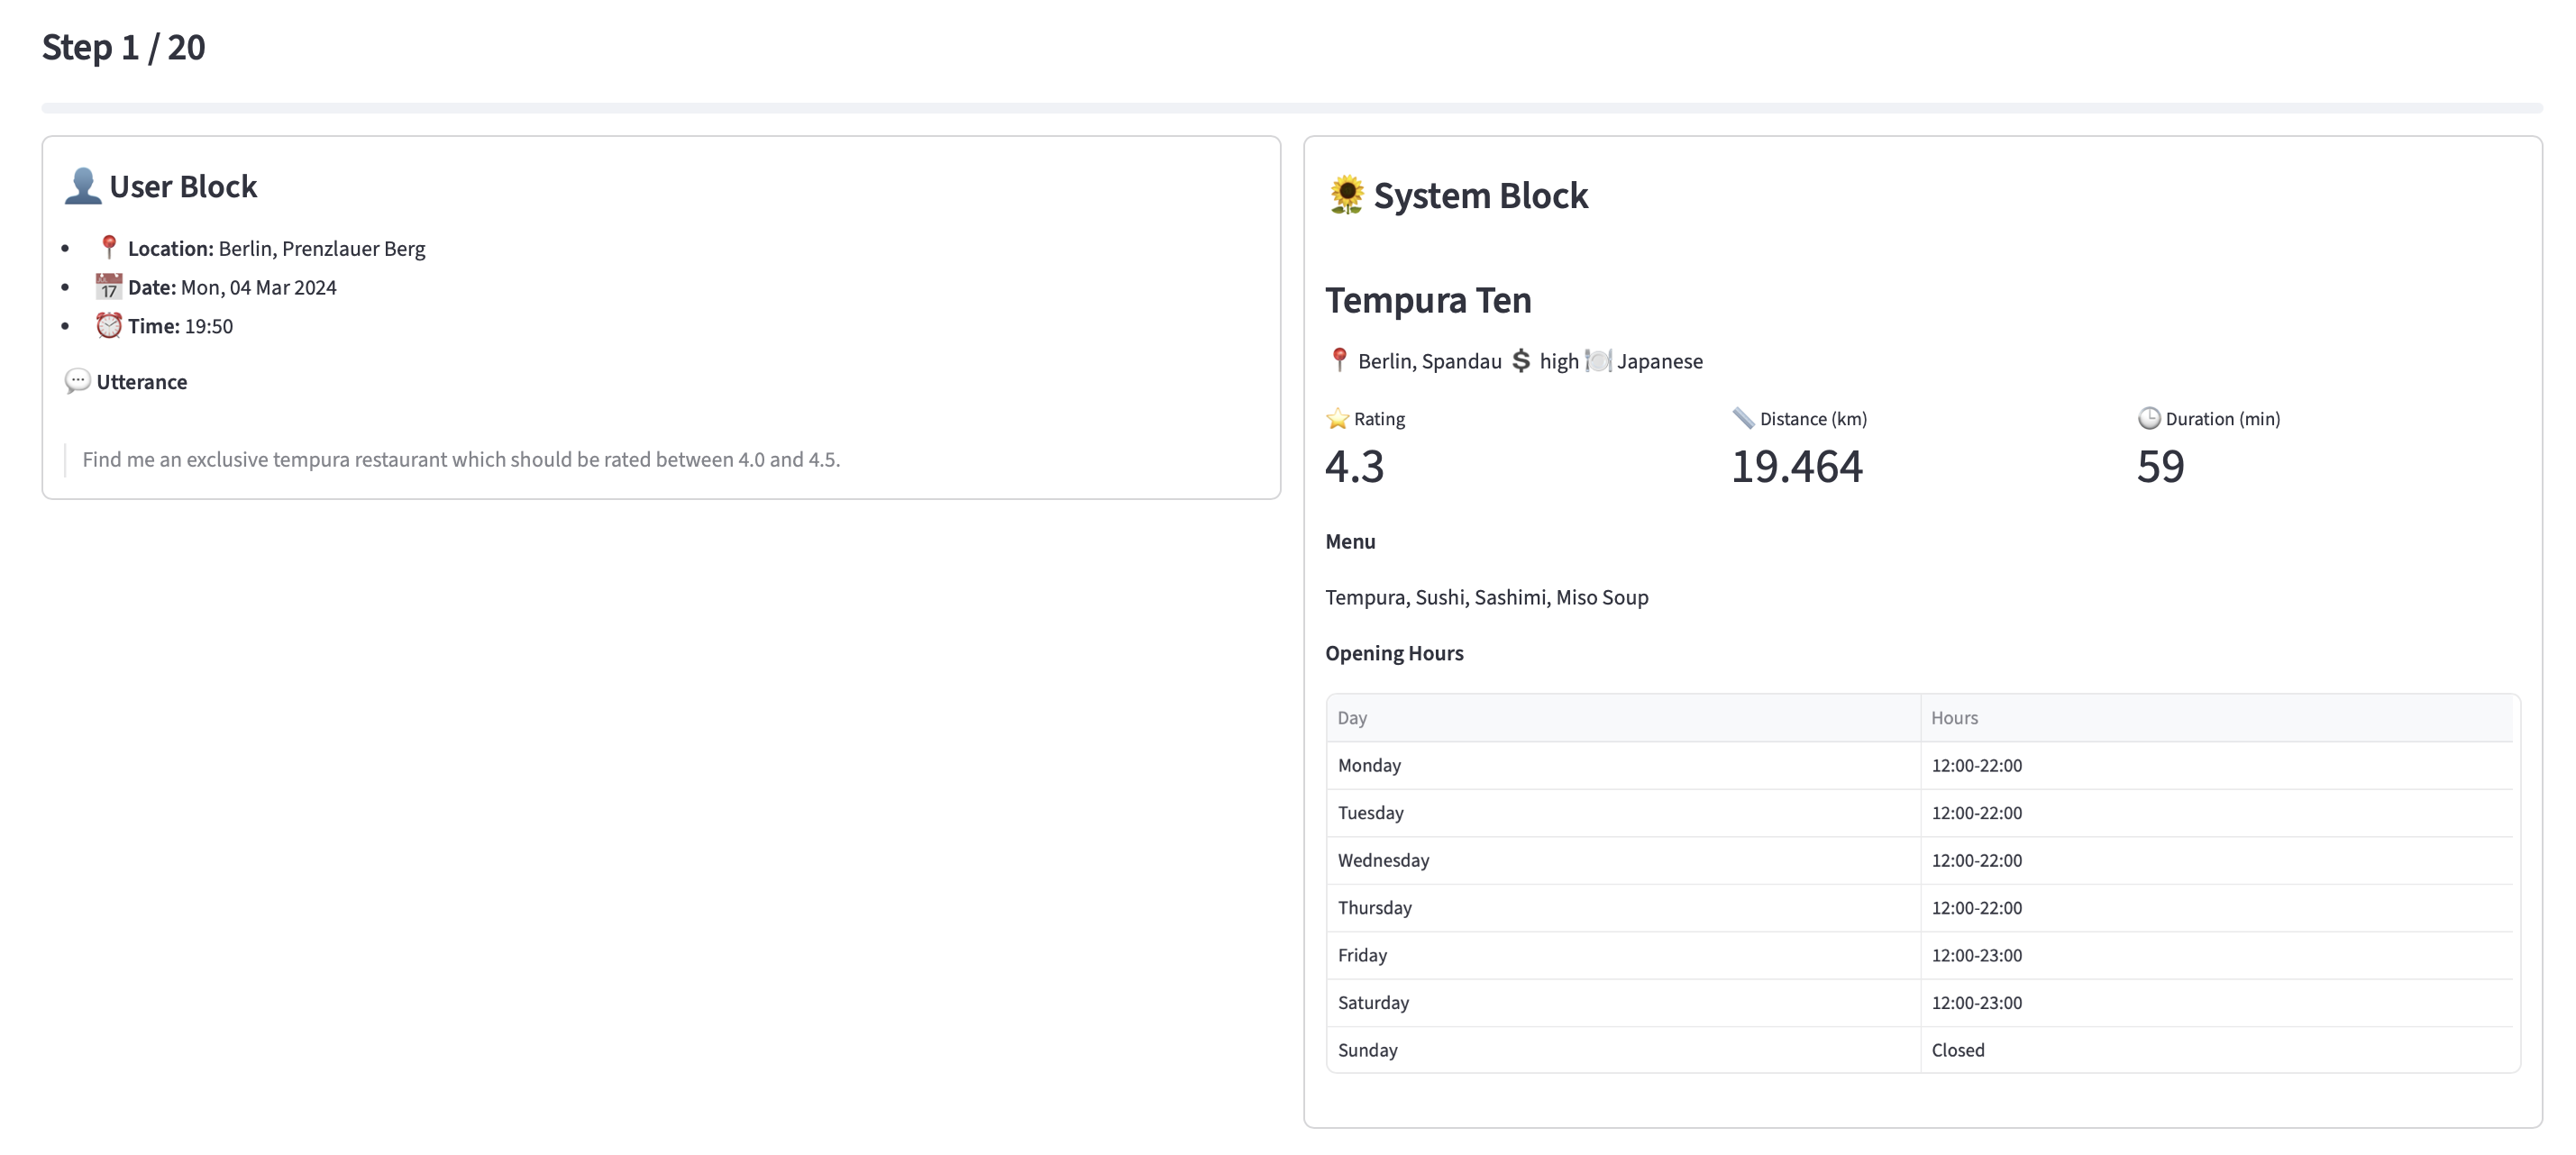Click the ruler icon beside Distance

1743,419
